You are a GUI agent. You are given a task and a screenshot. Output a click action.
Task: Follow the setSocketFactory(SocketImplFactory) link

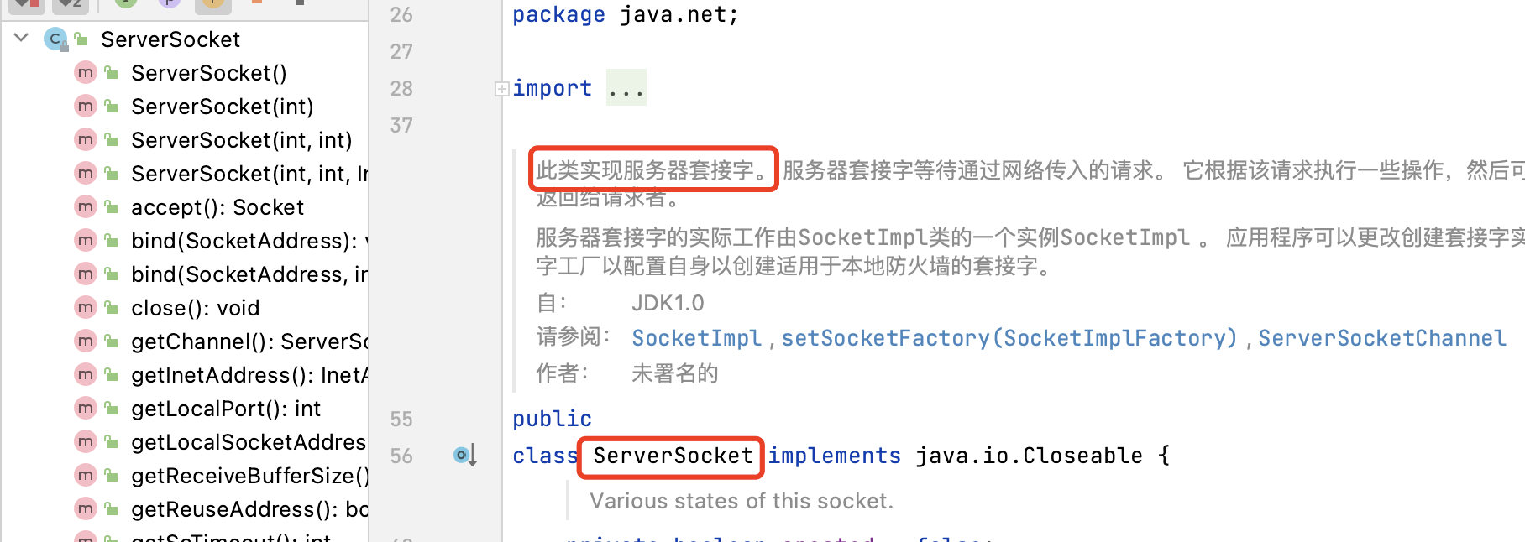(1009, 337)
